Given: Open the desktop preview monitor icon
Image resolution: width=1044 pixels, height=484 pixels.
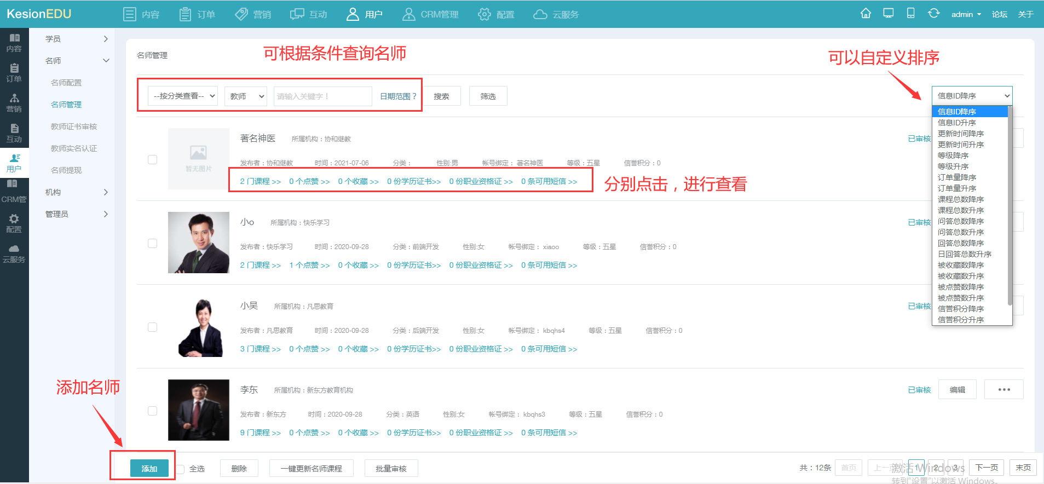Looking at the screenshot, I should pyautogui.click(x=889, y=14).
